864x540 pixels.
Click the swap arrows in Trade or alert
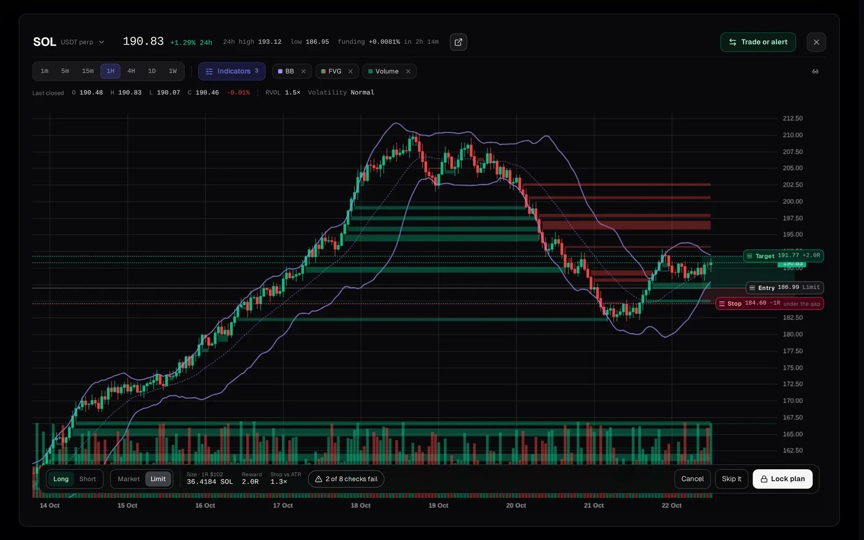[x=733, y=42]
